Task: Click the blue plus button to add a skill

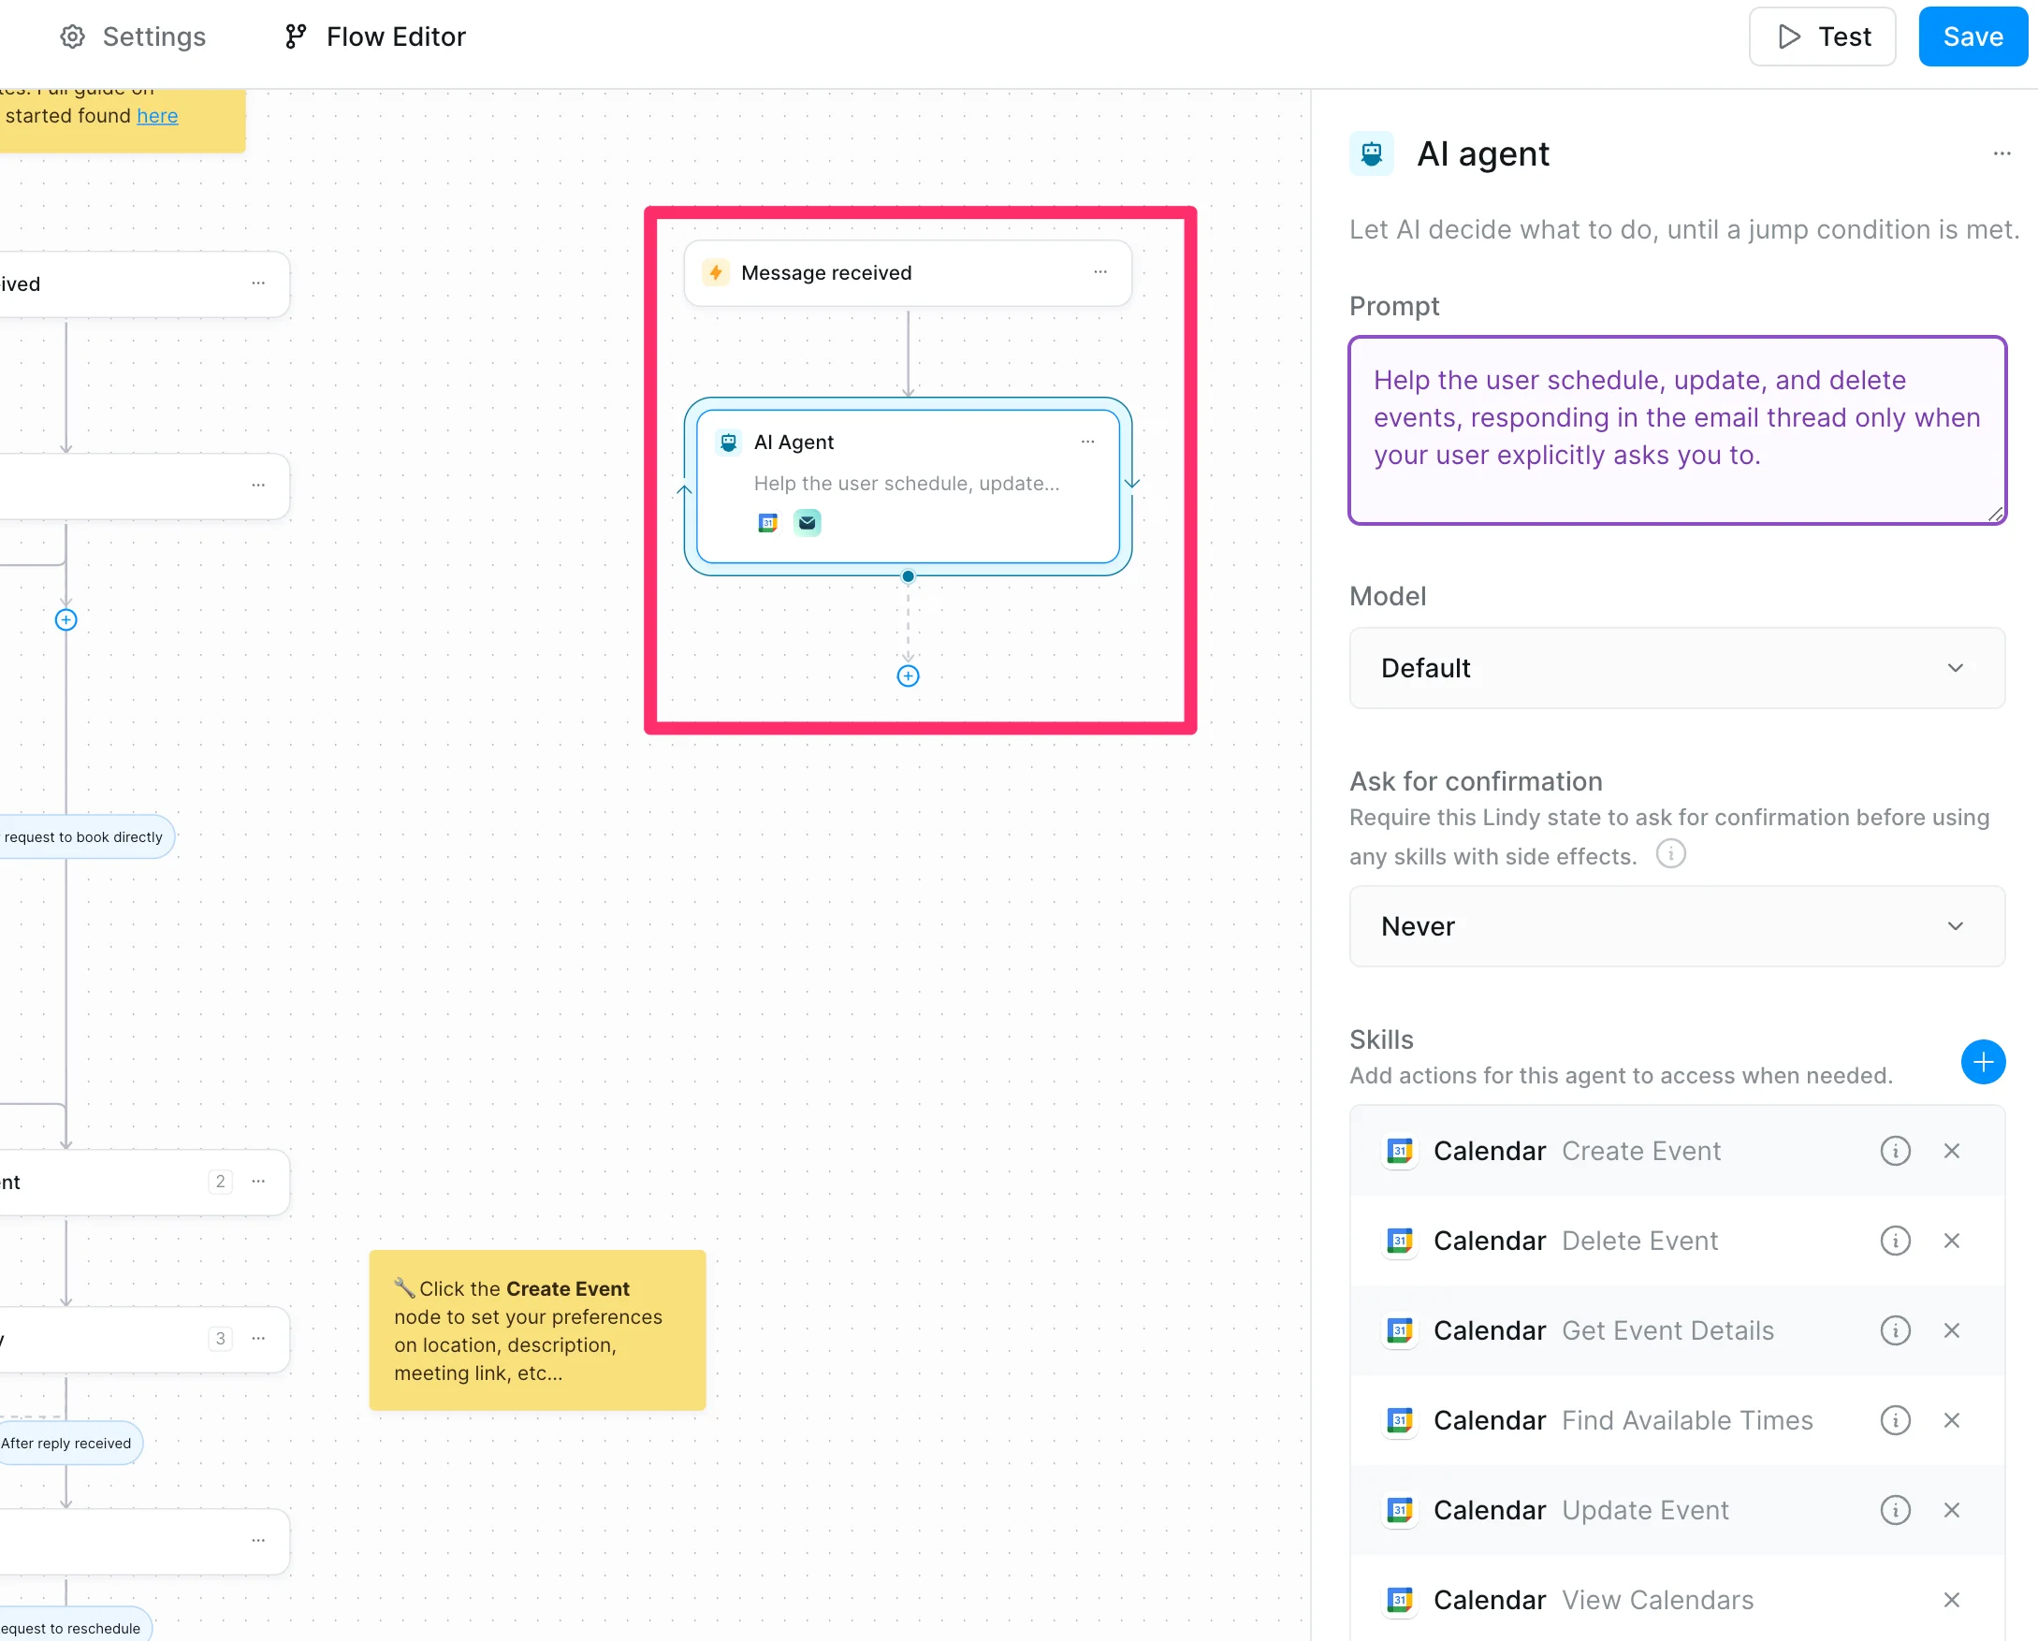Action: point(1982,1062)
